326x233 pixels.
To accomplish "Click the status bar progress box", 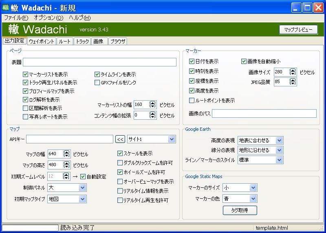I will coord(30,228).
